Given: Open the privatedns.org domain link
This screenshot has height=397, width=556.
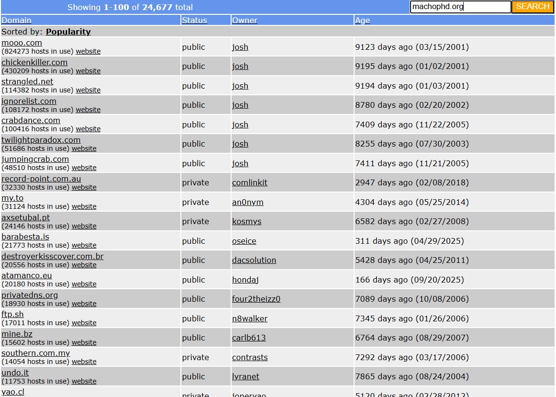Looking at the screenshot, I should (30, 295).
